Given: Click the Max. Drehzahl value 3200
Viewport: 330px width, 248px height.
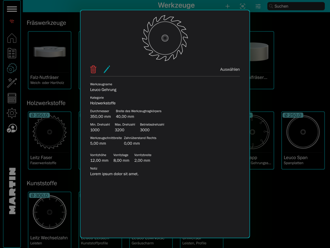Looking at the screenshot, I should [x=119, y=130].
